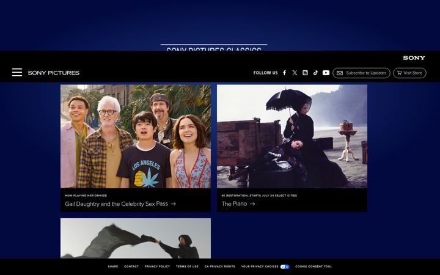The width and height of the screenshot is (440, 275).
Task: Open The Piano movie still thumbnail
Action: [292, 136]
